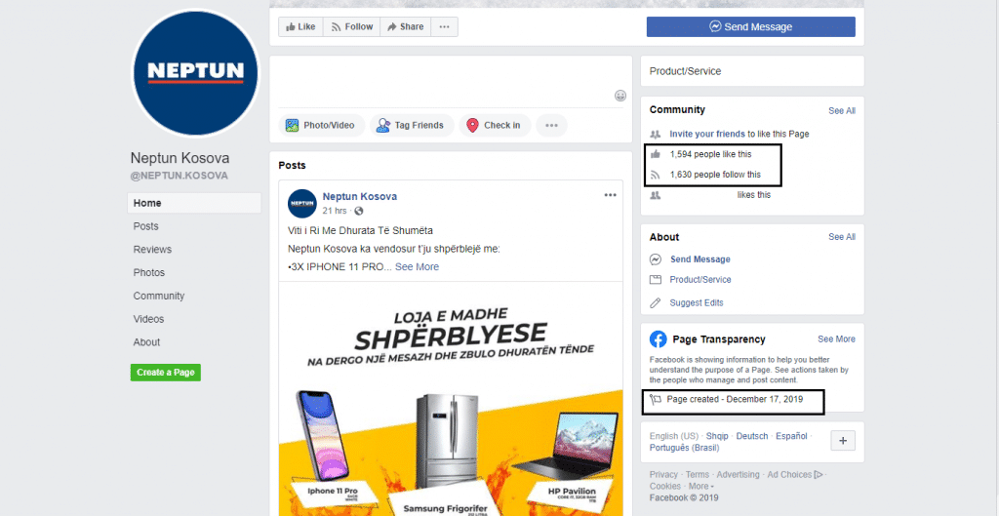Tag Friends in the post composer
Screen dimensions: 999x516
412,126
